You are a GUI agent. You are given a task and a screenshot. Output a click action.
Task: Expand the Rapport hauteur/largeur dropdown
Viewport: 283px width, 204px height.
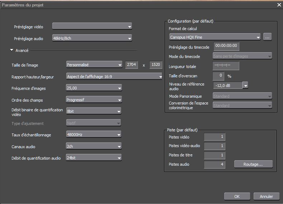coord(114,76)
